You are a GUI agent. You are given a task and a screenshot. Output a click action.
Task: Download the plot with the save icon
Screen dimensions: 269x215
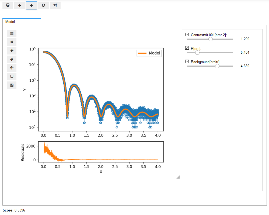[x=12, y=85]
